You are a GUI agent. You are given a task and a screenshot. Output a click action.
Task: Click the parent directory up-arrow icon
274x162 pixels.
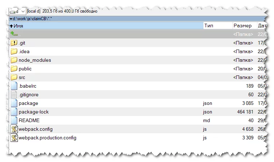click(14, 34)
